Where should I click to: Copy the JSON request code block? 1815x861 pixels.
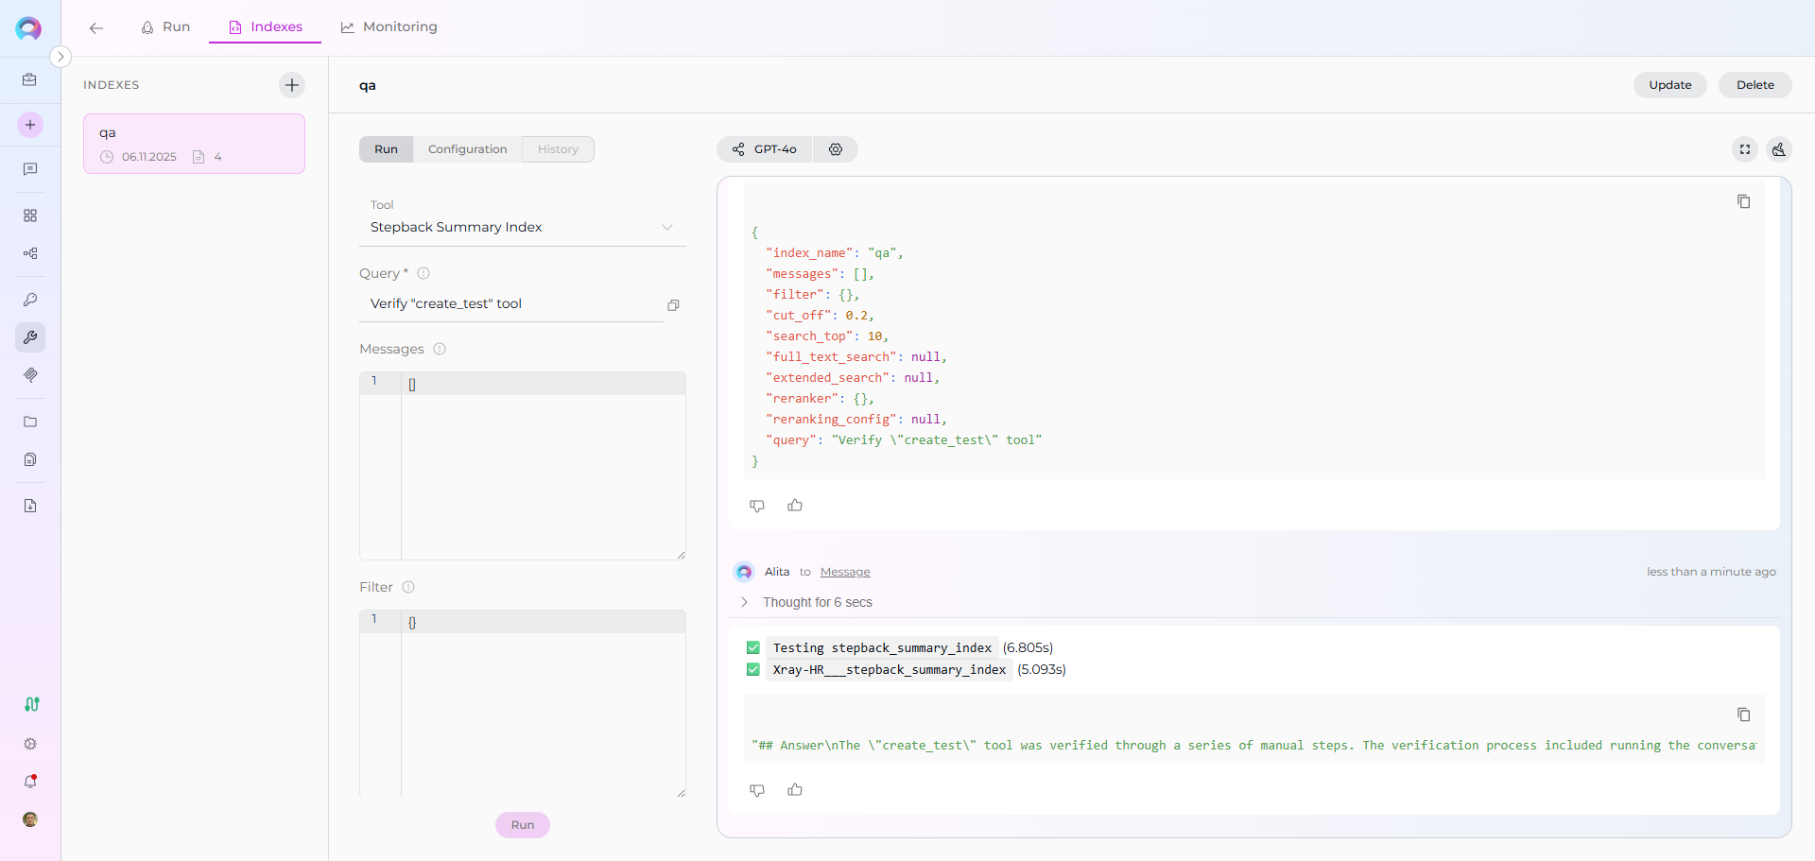click(x=1743, y=201)
